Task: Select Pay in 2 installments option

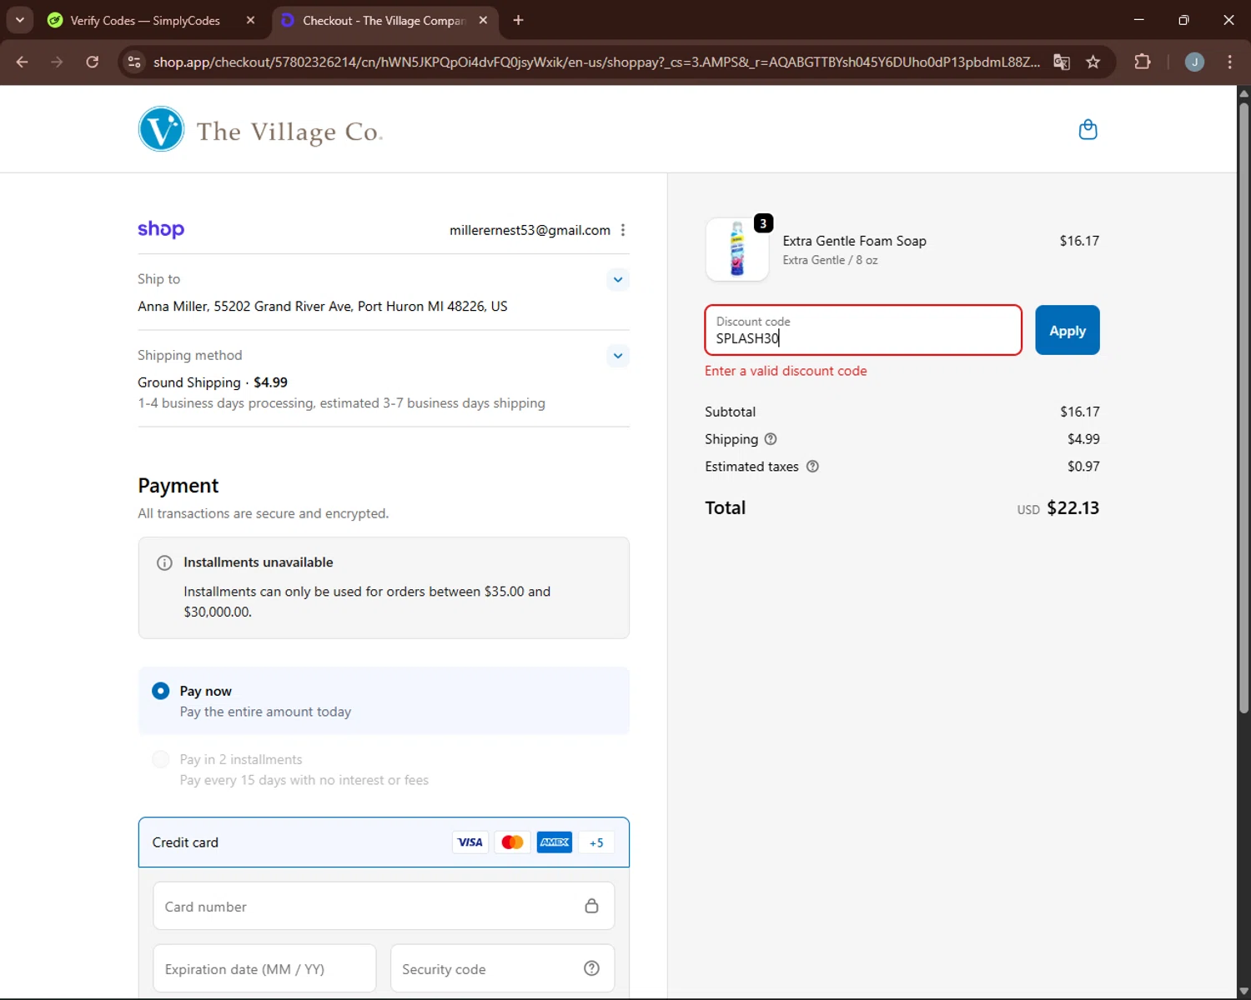Action: (161, 759)
